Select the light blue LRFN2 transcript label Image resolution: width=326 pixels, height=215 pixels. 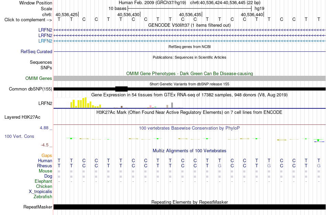click(45, 41)
